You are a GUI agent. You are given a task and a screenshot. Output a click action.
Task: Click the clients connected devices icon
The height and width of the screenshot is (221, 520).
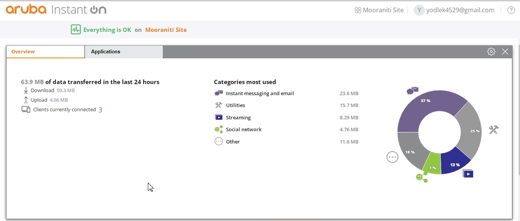25,110
